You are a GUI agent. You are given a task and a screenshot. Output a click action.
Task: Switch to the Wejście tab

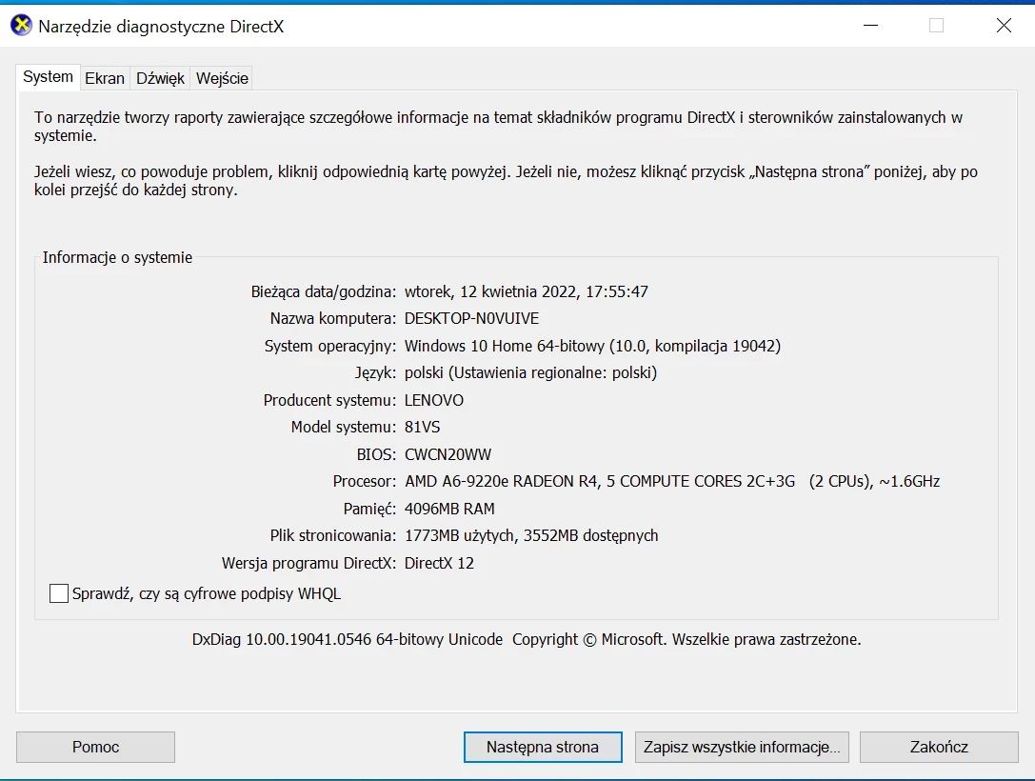point(222,78)
